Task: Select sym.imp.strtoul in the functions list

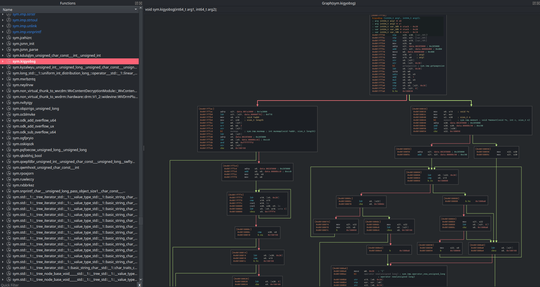Action: (x=25, y=20)
